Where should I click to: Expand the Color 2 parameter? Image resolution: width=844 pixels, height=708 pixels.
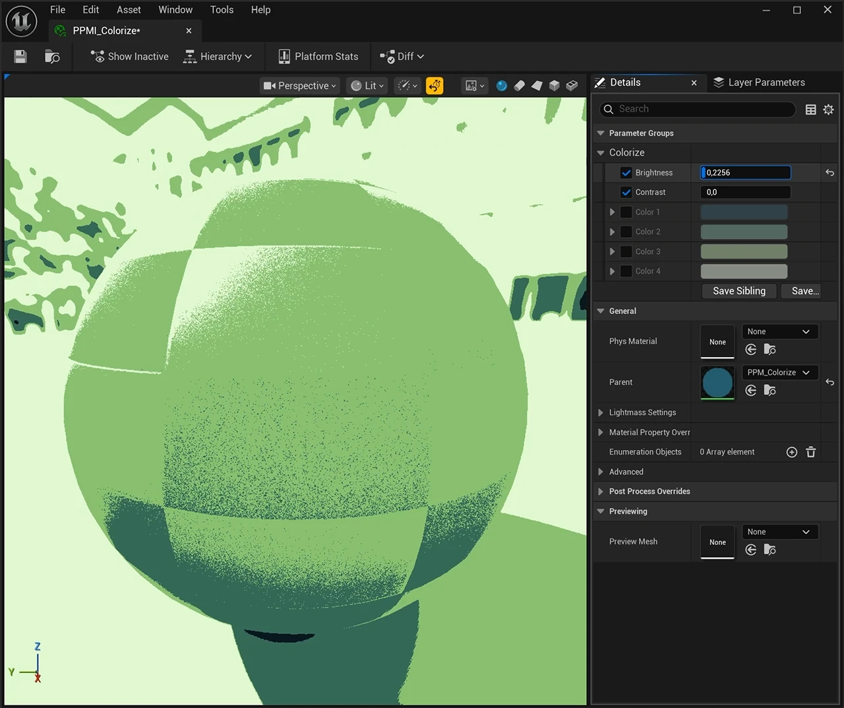pyautogui.click(x=613, y=232)
